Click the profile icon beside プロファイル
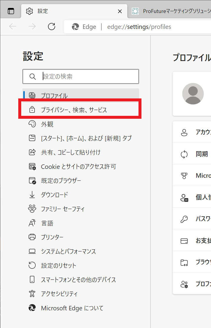Viewport: 211px width, 328px height. [32, 95]
